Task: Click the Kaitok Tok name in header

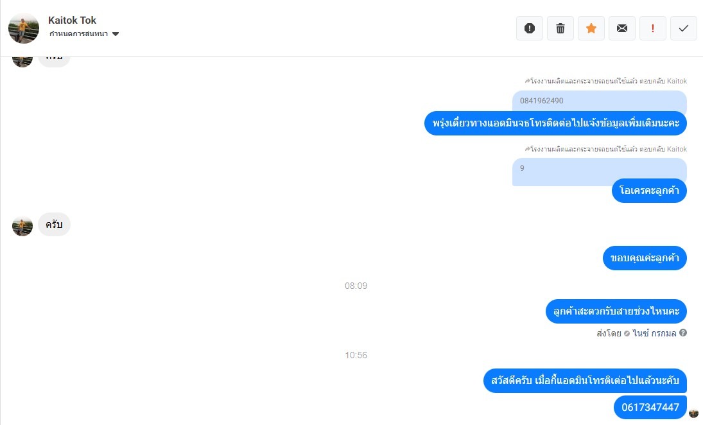Action: click(72, 20)
